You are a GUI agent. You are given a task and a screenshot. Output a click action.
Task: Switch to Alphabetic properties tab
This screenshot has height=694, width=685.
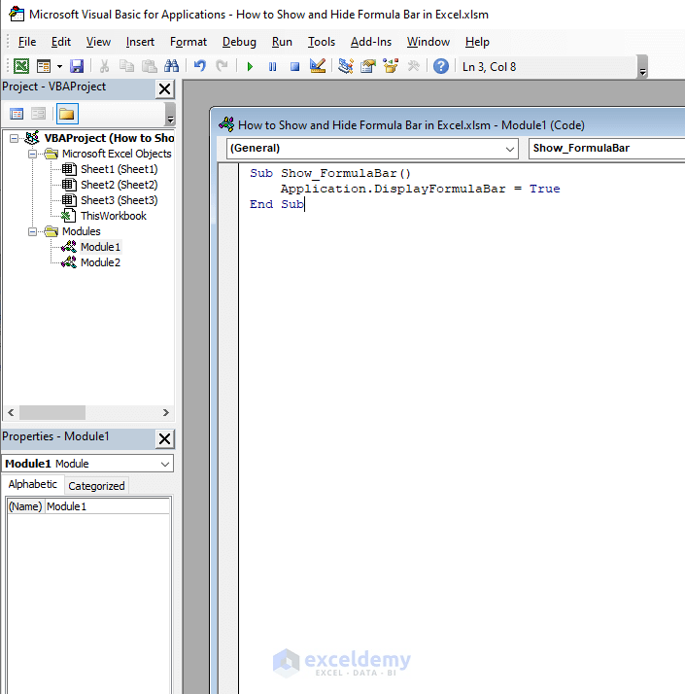[33, 484]
